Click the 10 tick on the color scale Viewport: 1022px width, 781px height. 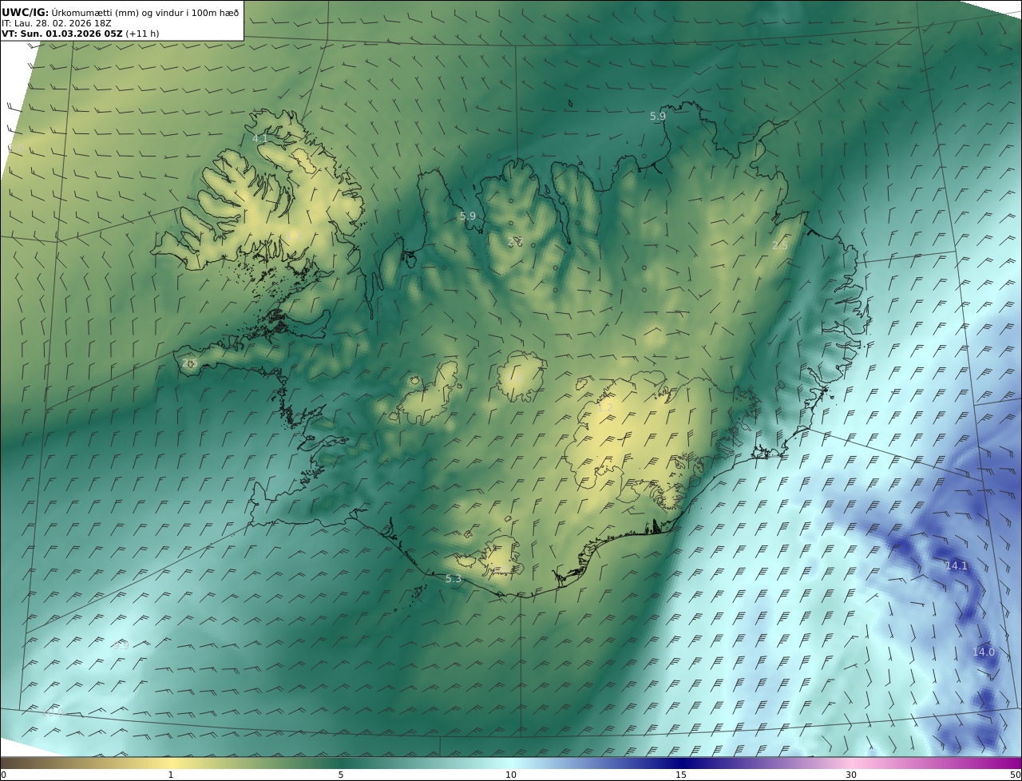coord(511,775)
